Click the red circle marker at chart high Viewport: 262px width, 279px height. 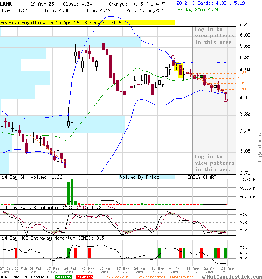173,58
